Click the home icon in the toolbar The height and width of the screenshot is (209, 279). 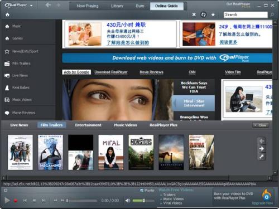coord(7,14)
